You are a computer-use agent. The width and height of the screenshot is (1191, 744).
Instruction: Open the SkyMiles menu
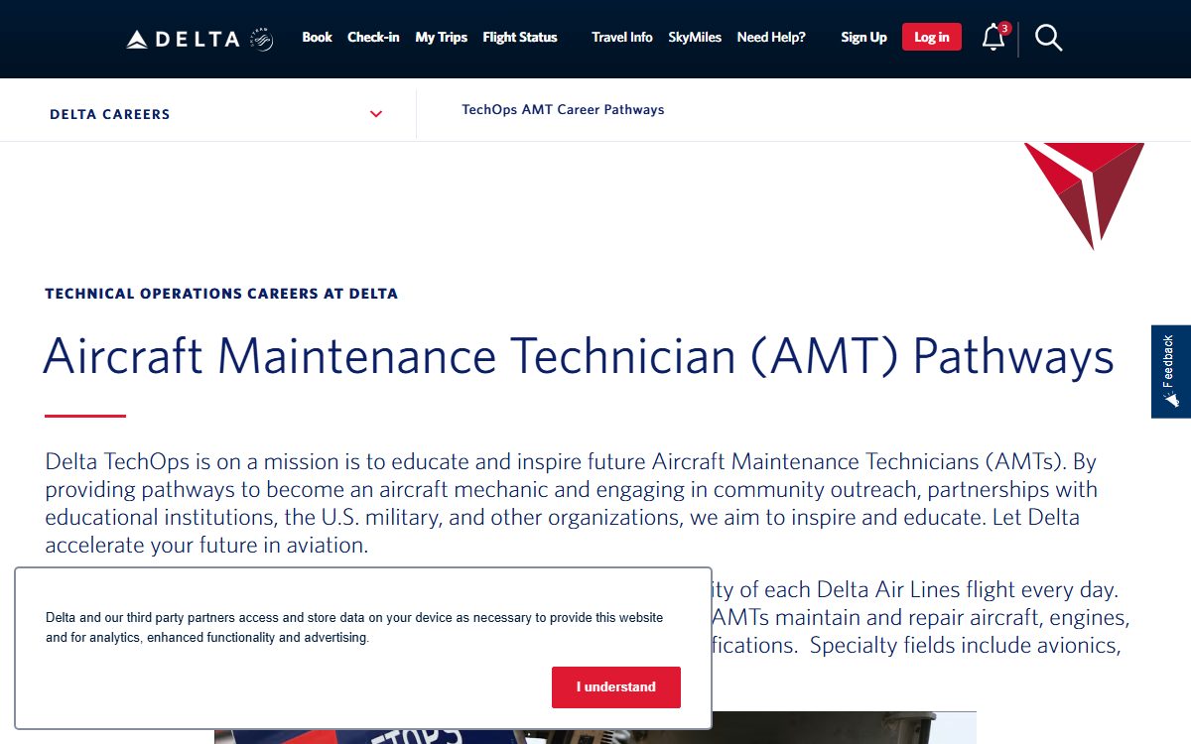coord(695,38)
